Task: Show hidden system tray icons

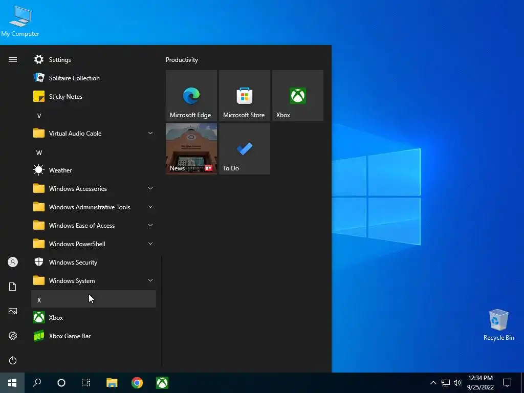Action: [433, 383]
